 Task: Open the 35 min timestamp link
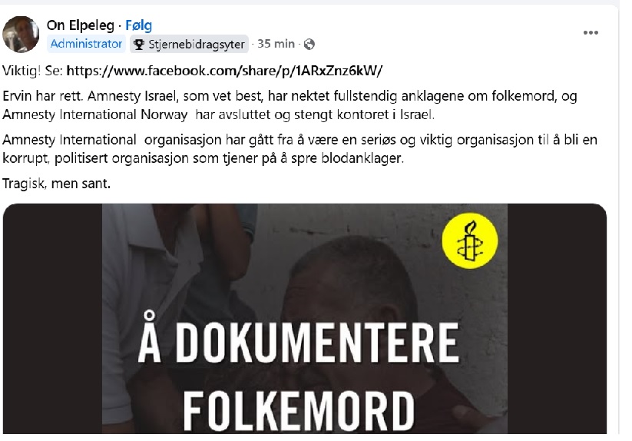(x=276, y=44)
